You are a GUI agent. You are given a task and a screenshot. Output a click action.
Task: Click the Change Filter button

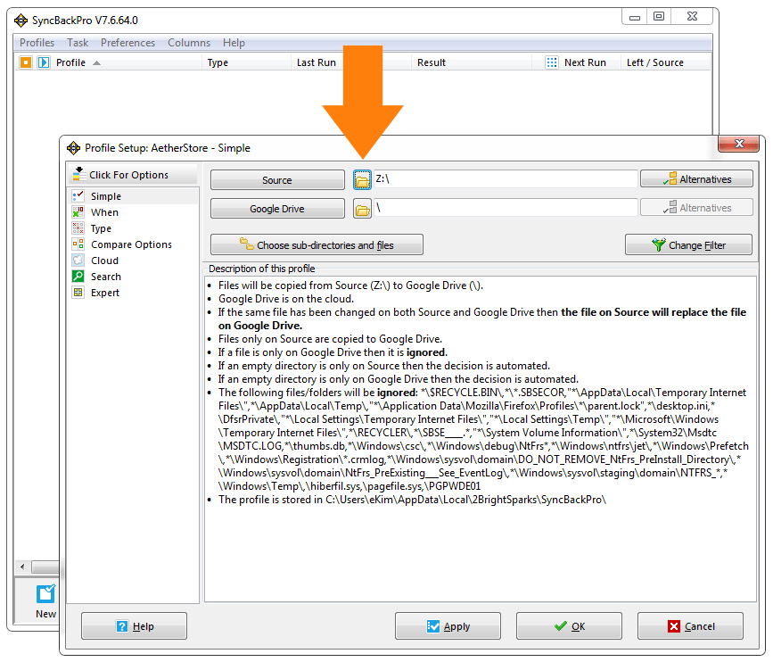[688, 245]
